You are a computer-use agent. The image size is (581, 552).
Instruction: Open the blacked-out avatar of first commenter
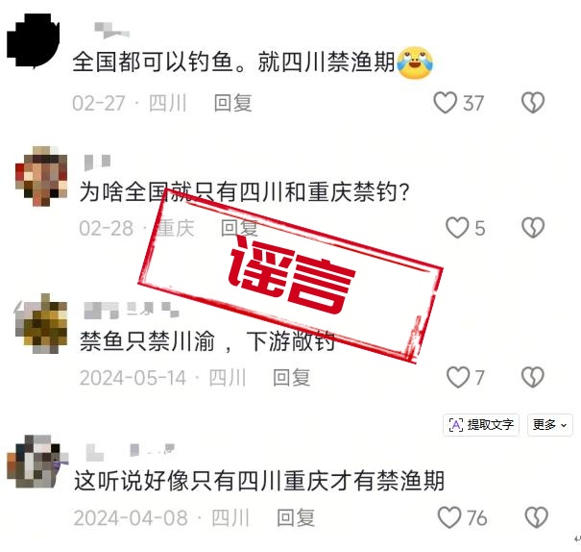click(34, 40)
